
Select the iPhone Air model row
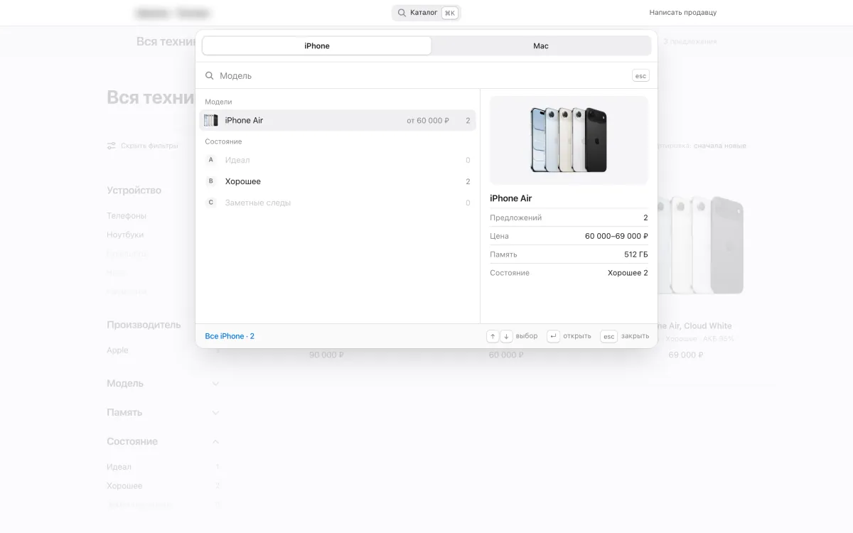338,121
